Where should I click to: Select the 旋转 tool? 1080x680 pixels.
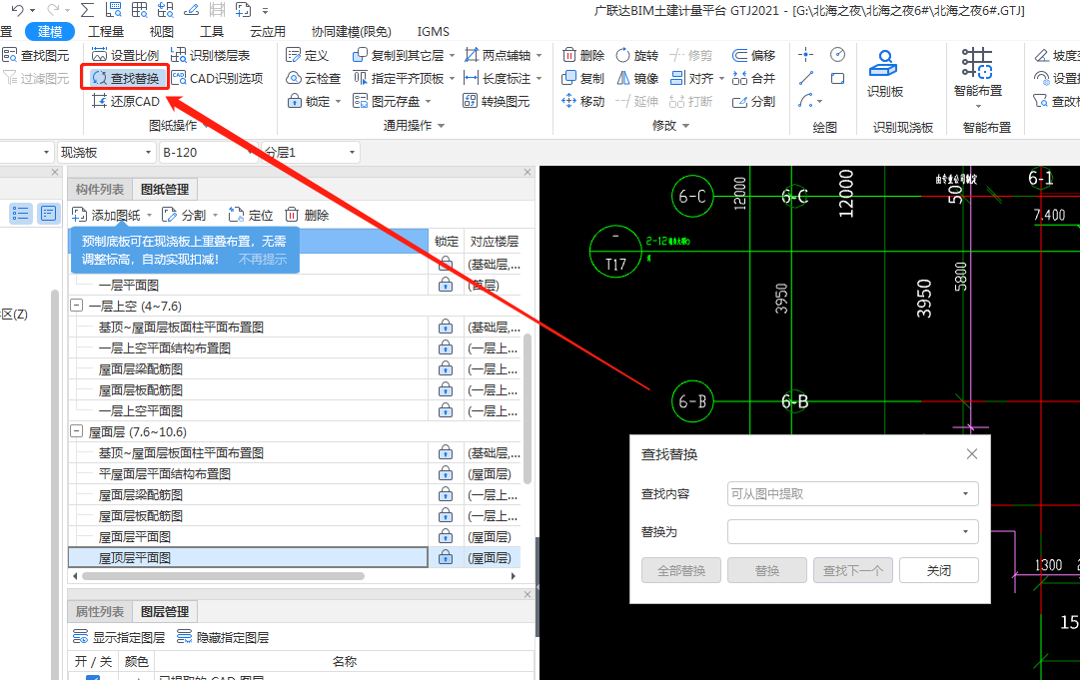coord(637,55)
